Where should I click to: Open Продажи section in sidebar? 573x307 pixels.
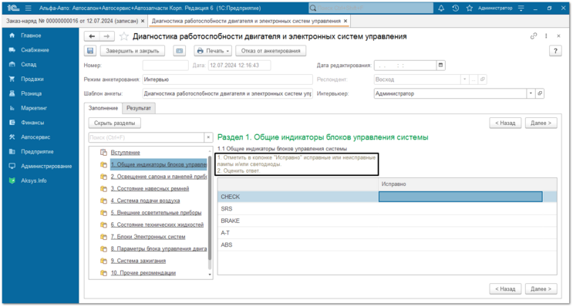pos(32,79)
